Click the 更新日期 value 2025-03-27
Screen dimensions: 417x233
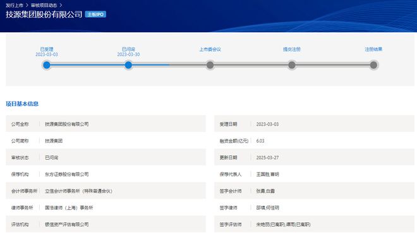(267, 158)
